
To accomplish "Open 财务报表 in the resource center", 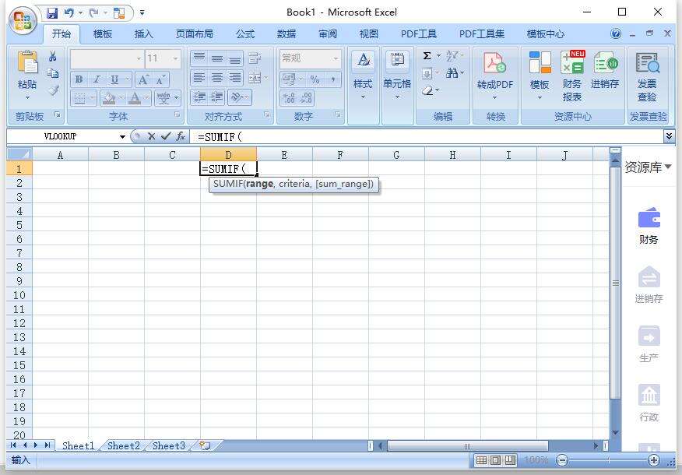I will 572,77.
